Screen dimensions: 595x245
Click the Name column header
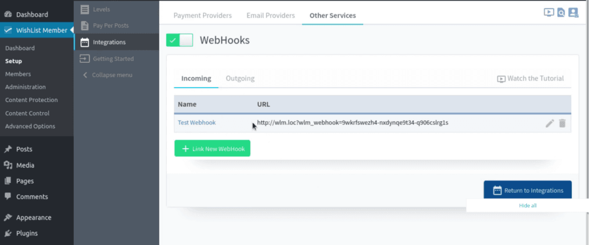[187, 105]
